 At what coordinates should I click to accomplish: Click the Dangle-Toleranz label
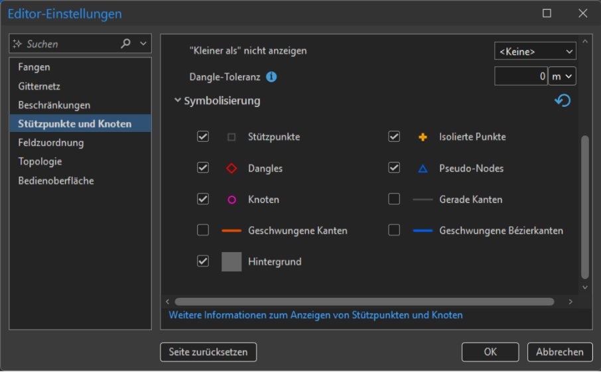pyautogui.click(x=225, y=77)
